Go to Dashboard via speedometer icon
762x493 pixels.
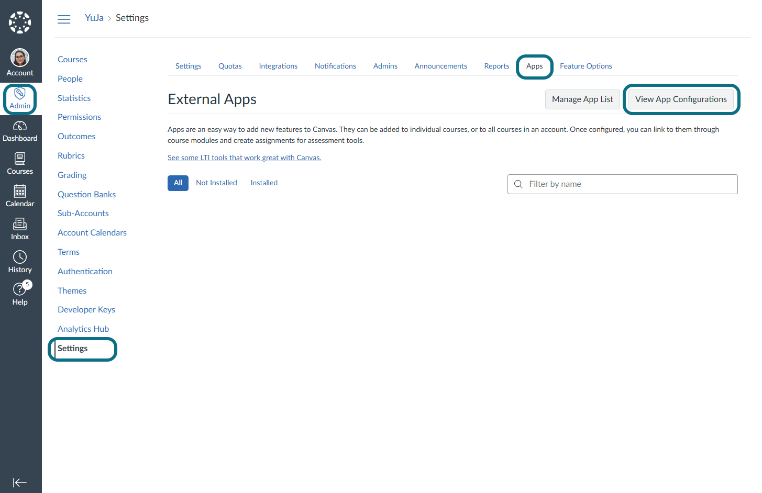point(20,126)
